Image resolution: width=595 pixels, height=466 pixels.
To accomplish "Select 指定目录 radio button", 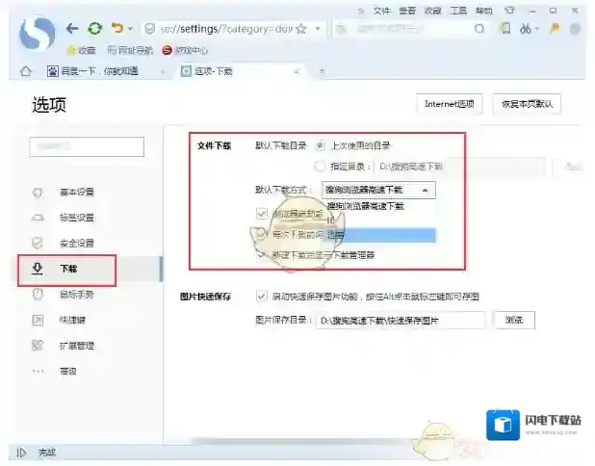I will [320, 167].
